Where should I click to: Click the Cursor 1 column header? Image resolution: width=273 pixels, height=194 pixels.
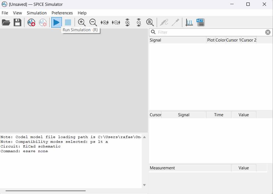coord(234,40)
